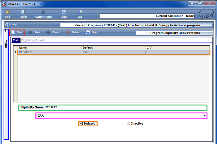This screenshot has width=217, height=144.
Task: Click the DBA logo
Action: (x=206, y=14)
